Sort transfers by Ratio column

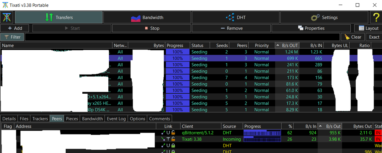[x=361, y=45]
